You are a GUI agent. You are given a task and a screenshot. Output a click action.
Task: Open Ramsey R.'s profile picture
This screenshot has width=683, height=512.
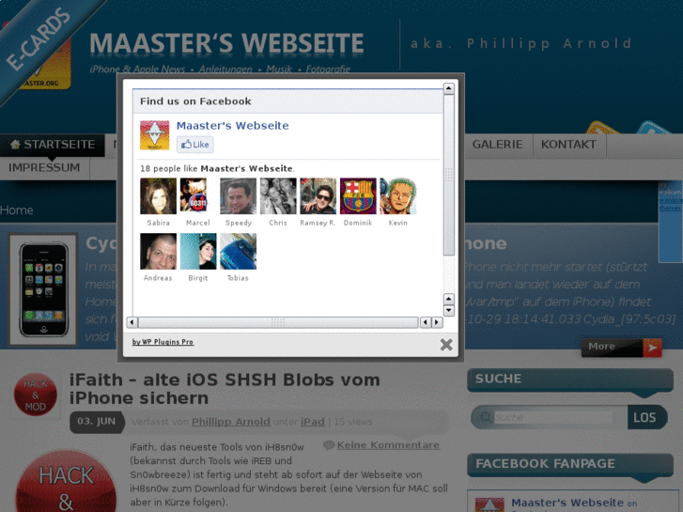click(x=318, y=196)
